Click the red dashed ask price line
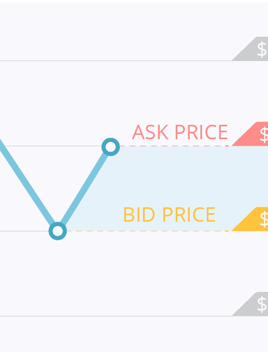268x354 pixels. [174, 146]
